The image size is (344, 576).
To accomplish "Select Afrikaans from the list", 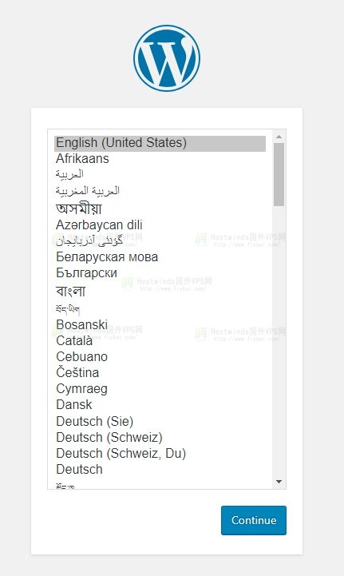I will point(160,159).
